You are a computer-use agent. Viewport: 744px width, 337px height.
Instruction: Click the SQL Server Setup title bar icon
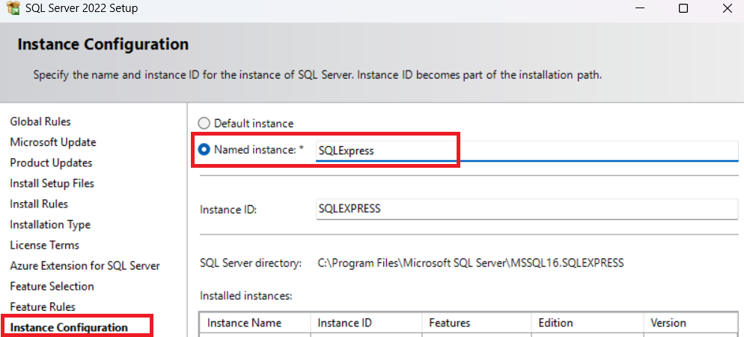(13, 8)
